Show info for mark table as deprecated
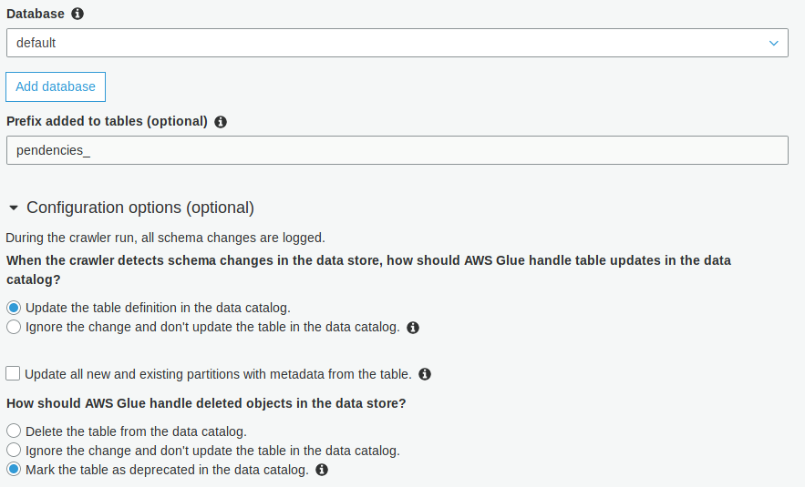805x487 pixels. point(322,471)
